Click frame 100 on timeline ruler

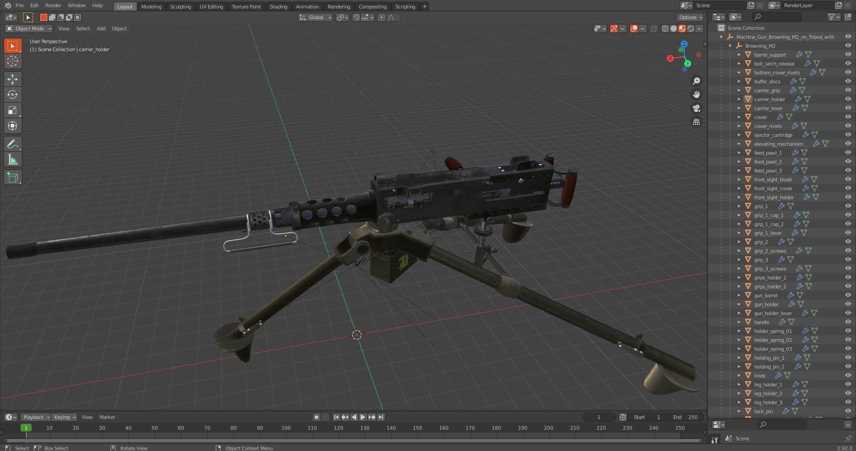pyautogui.click(x=286, y=428)
